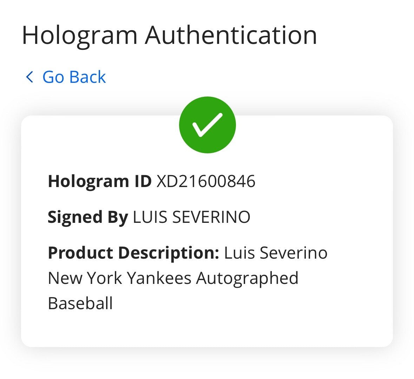414x379 pixels.
Task: Click the word Authentication in the heading
Action: [231, 35]
